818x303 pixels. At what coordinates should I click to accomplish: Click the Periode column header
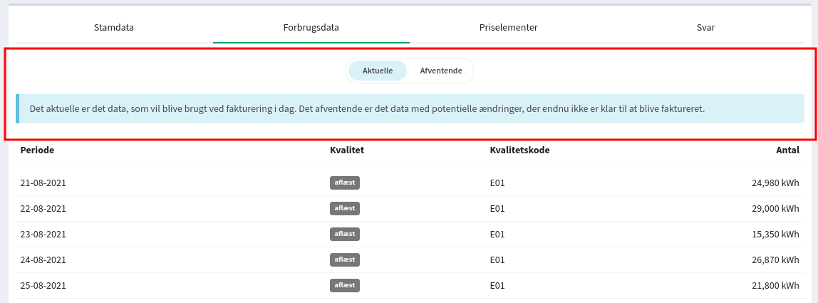click(38, 150)
